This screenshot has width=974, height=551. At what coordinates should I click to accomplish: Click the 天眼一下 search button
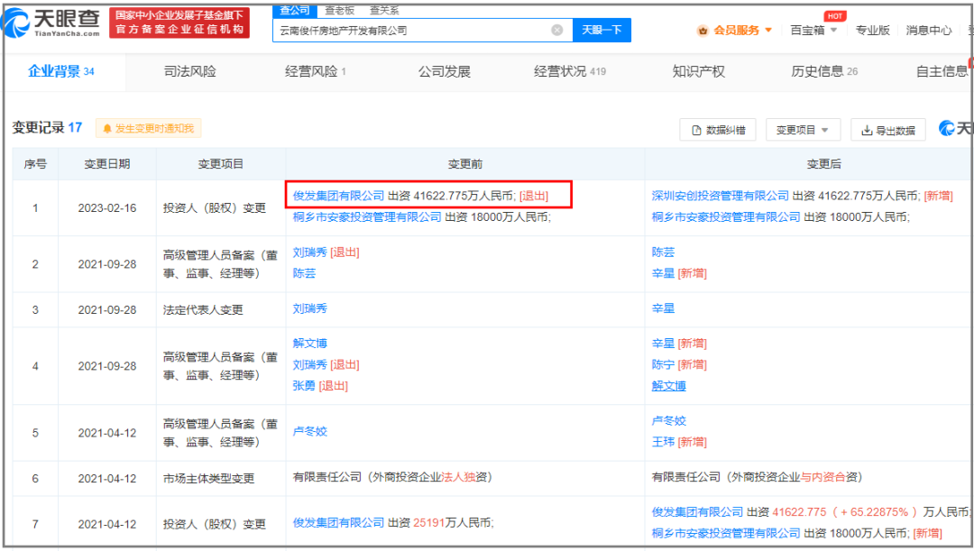(602, 30)
